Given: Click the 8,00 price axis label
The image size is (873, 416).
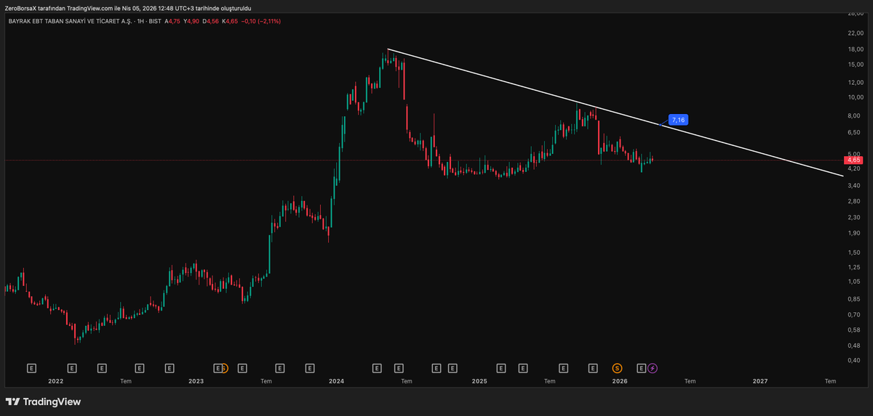Looking at the screenshot, I should (x=854, y=116).
